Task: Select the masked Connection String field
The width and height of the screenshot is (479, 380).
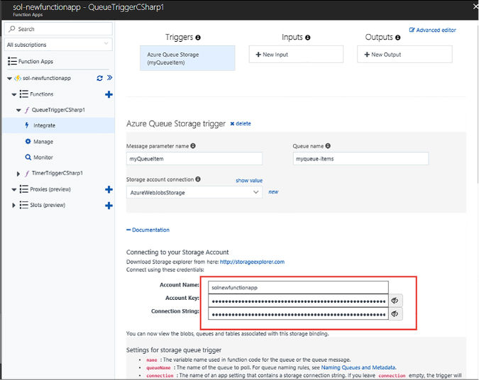Action: (298, 314)
